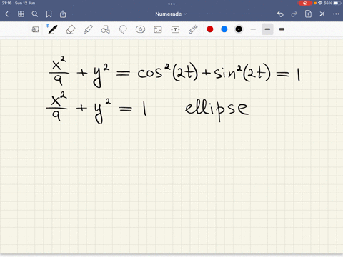The width and height of the screenshot is (343, 257).
Task: Tap the handwritten cos²(2t) term
Action: click(x=168, y=72)
